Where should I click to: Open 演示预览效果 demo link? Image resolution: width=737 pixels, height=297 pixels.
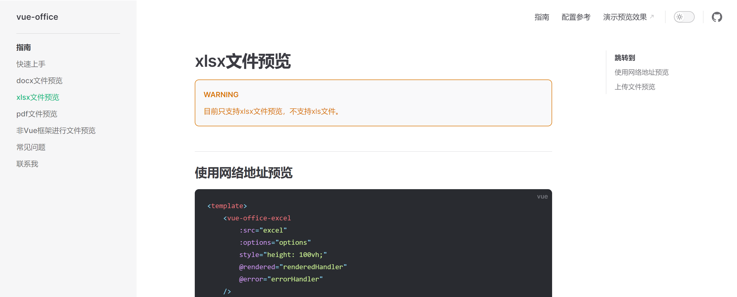coord(625,17)
